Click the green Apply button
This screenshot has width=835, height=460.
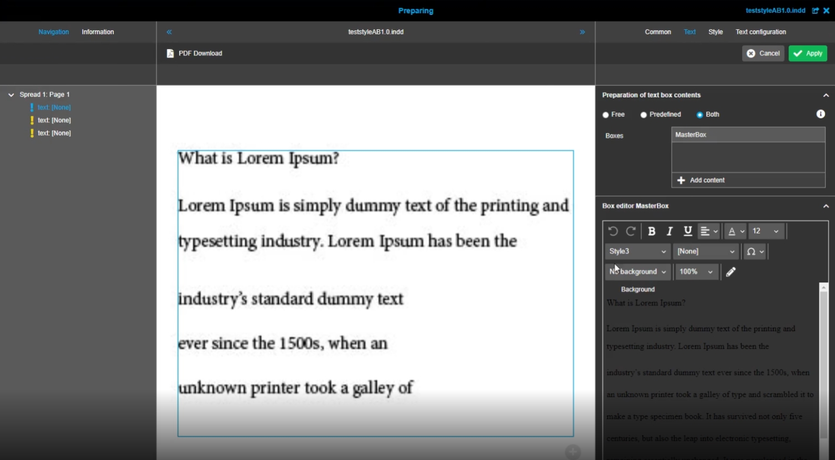[807, 53]
